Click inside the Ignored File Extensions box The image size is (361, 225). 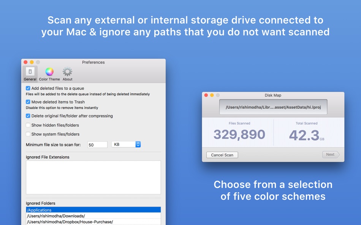coord(93,177)
